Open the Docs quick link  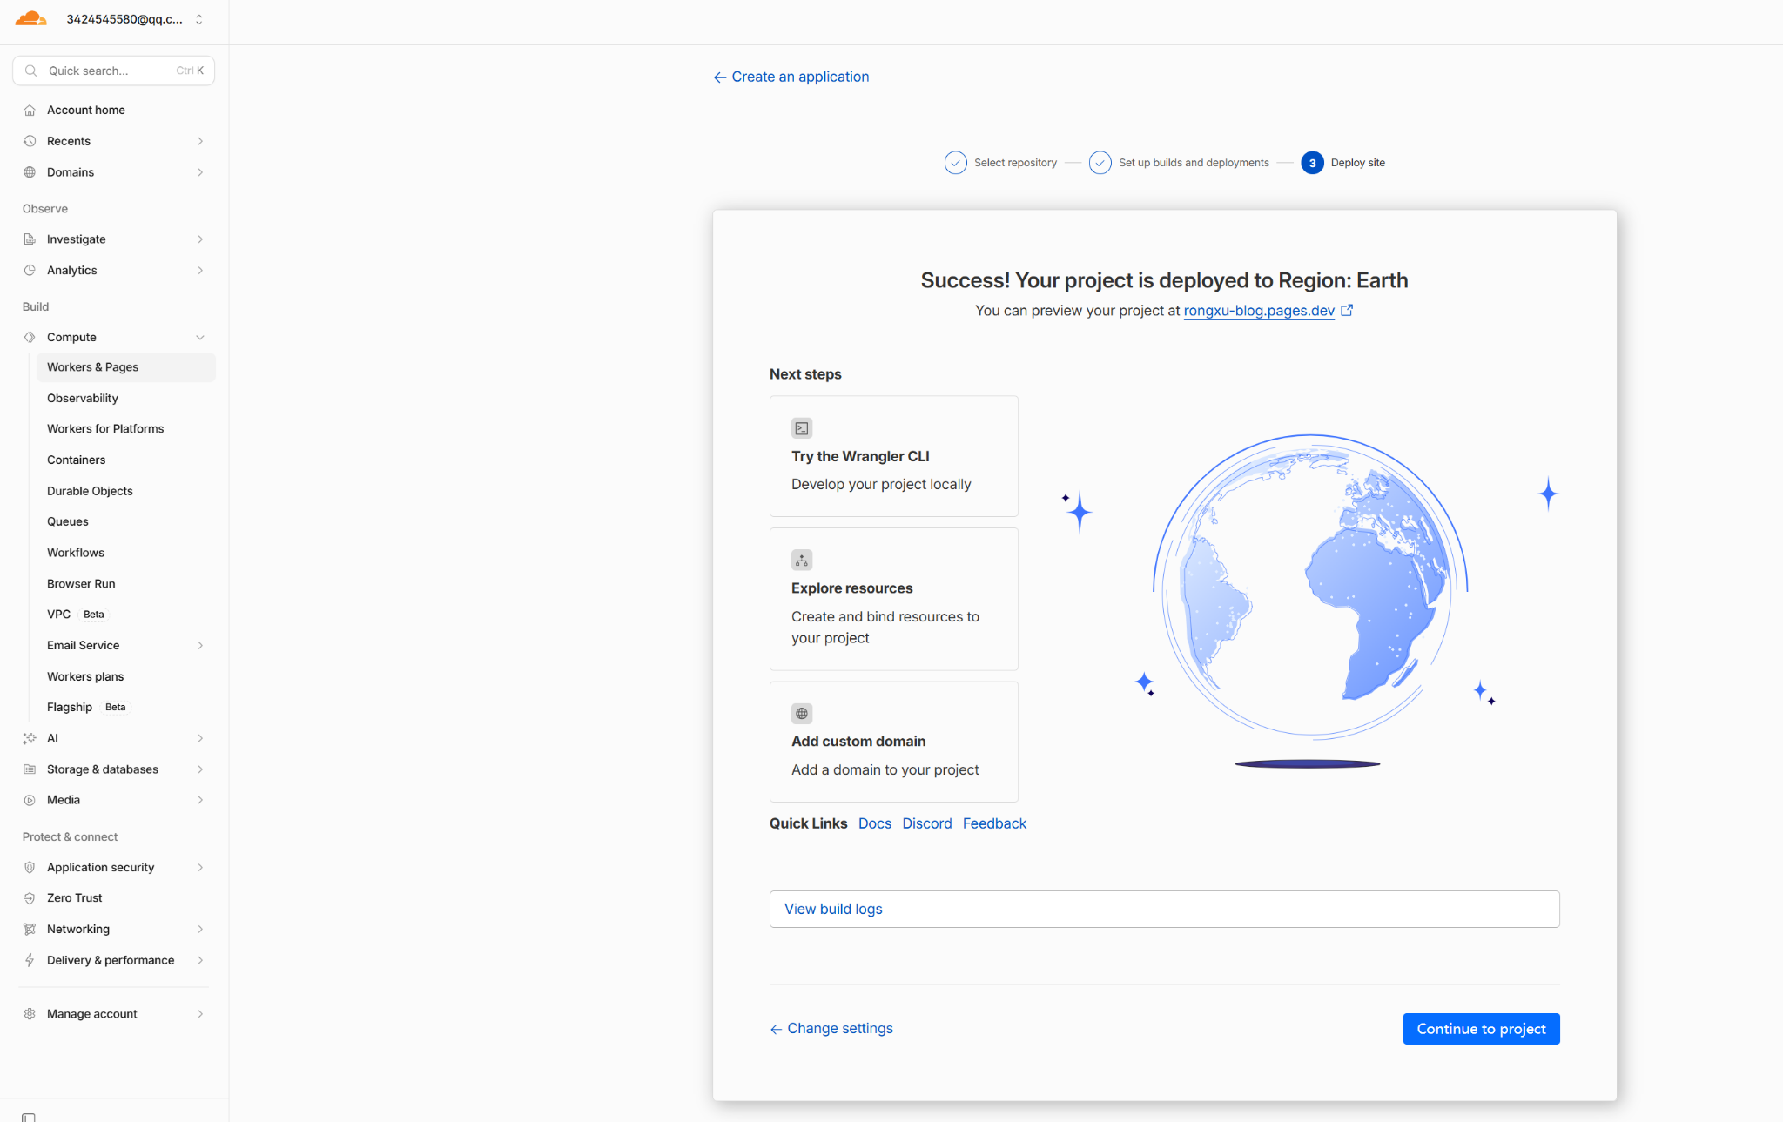(874, 823)
